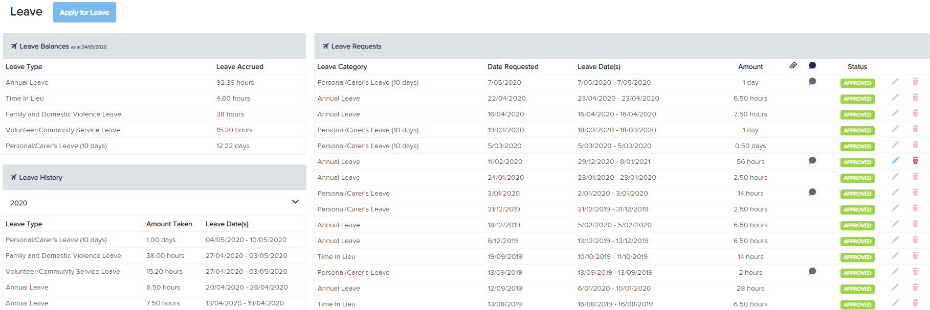Image resolution: width=930 pixels, height=310 pixels.
Task: View the comment on the 13/09/2019 Personal/Carer's Leave
Action: pos(812,272)
